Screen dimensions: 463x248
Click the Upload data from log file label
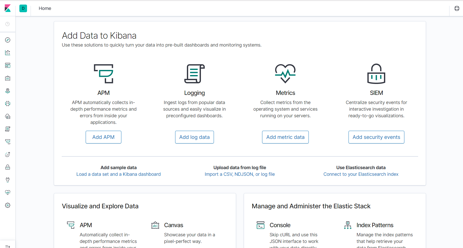pyautogui.click(x=240, y=168)
